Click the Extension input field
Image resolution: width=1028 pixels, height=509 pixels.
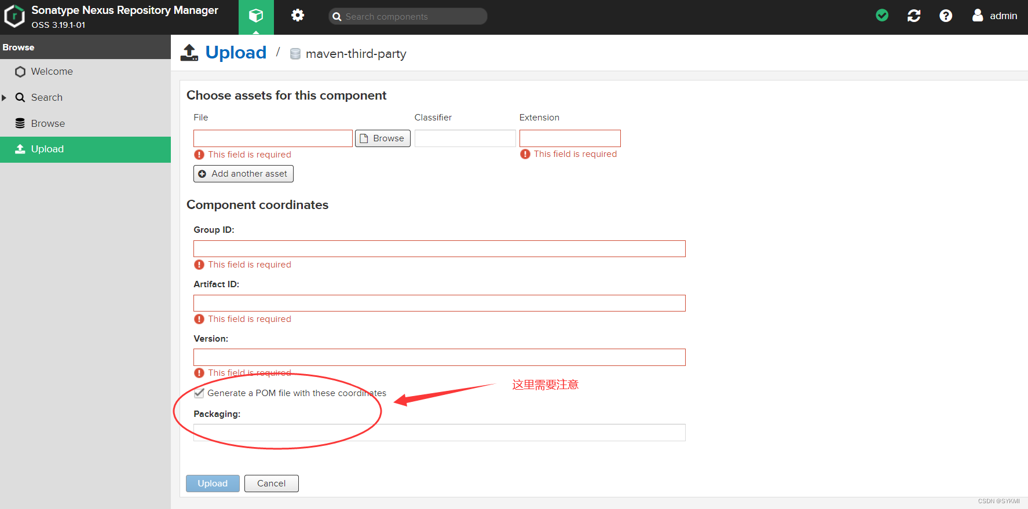tap(570, 138)
